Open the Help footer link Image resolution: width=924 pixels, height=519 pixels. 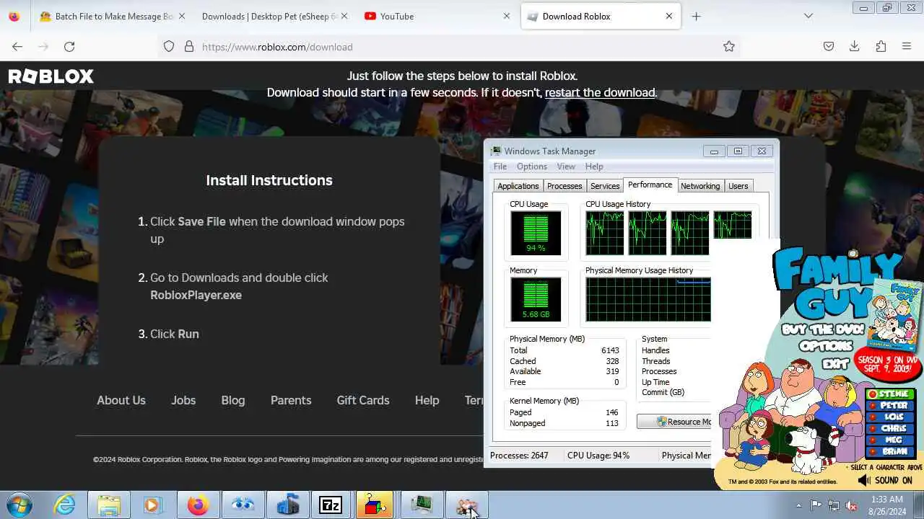point(427,400)
